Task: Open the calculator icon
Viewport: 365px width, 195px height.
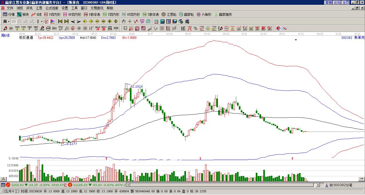Action: [162, 21]
